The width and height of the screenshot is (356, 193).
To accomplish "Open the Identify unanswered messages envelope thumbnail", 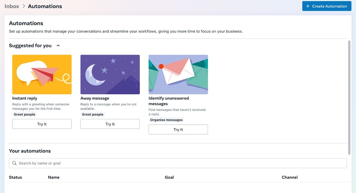I will 178,74.
